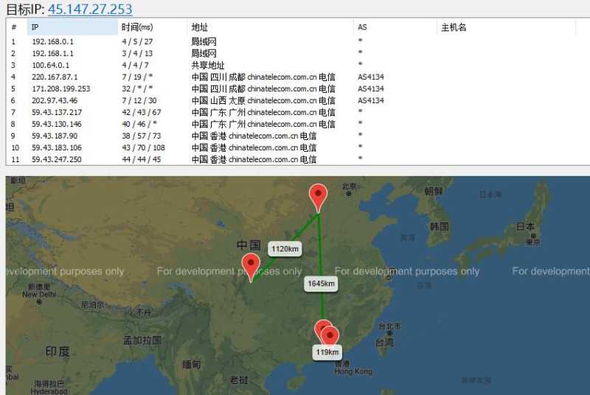Sort by the IP column header

tap(72, 27)
